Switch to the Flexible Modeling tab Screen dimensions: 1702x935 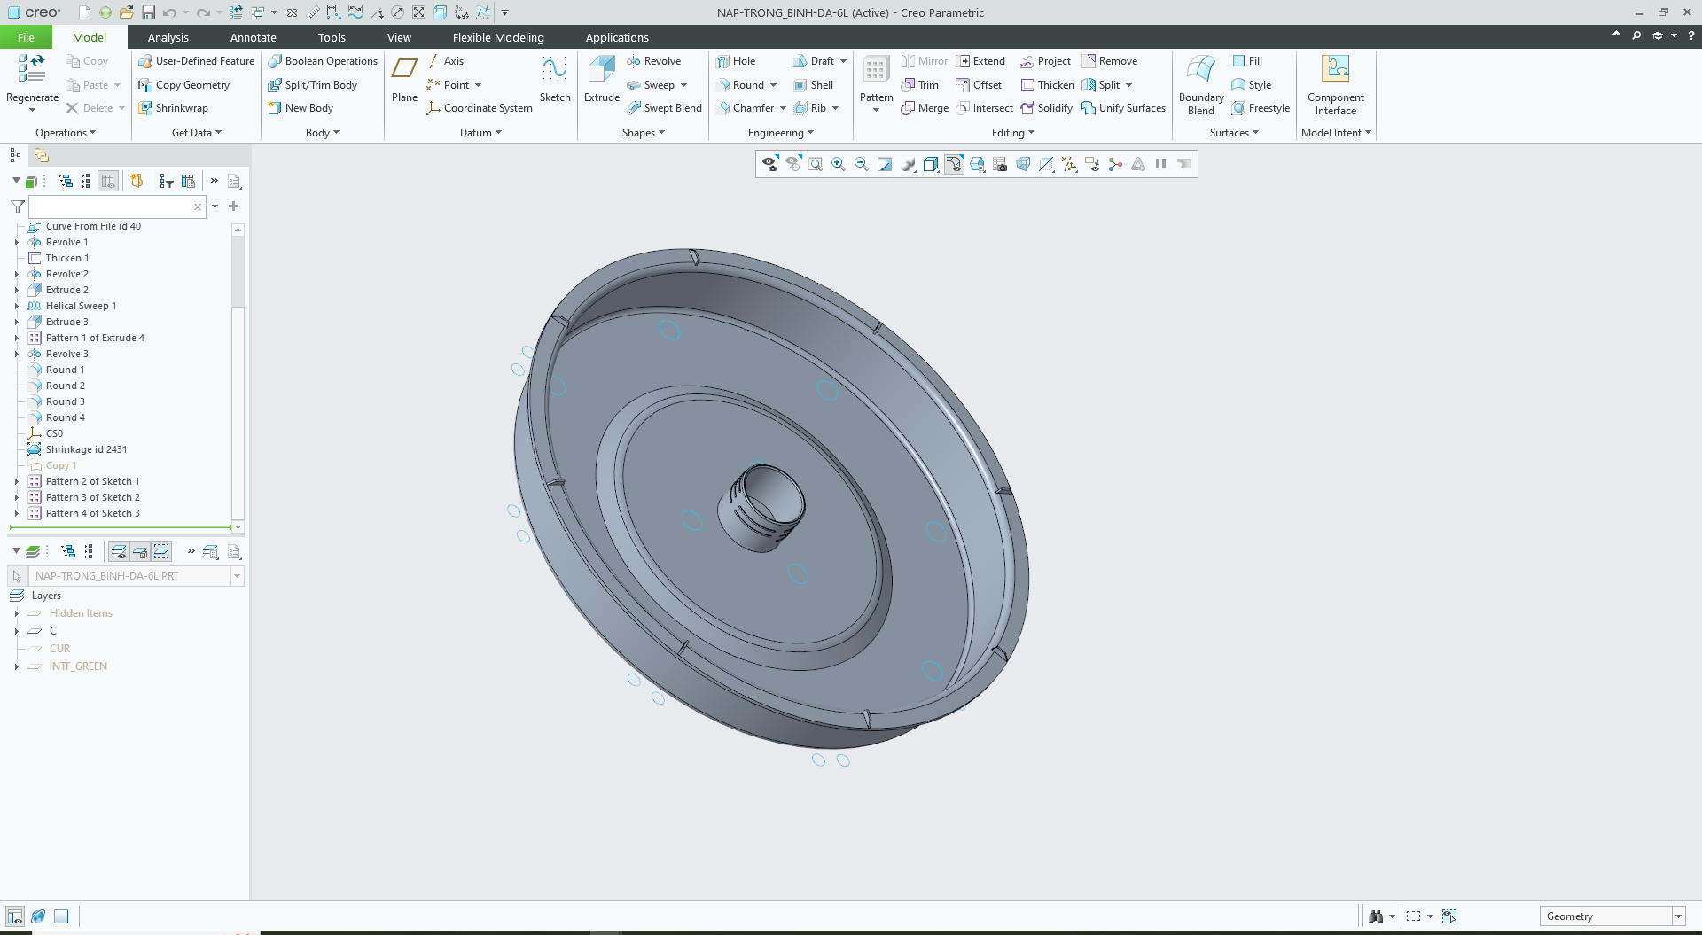[498, 37]
